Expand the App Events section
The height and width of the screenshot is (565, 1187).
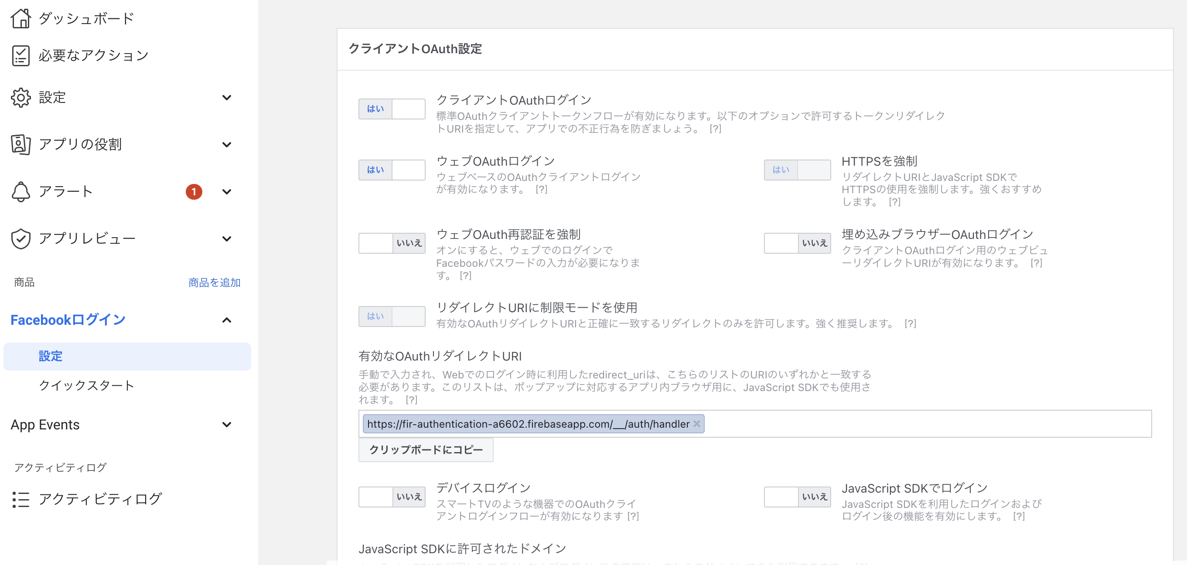pyautogui.click(x=226, y=425)
